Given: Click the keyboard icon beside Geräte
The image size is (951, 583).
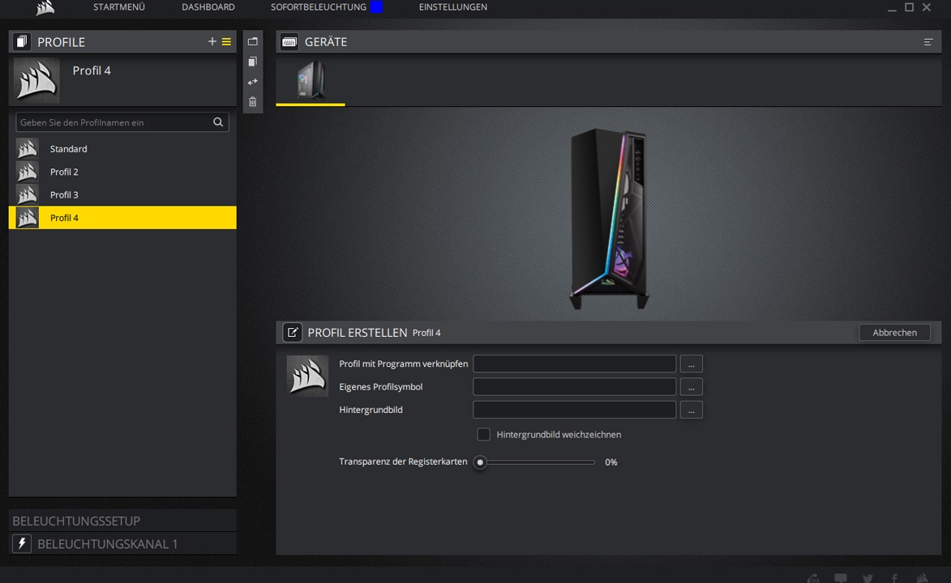Looking at the screenshot, I should (289, 42).
